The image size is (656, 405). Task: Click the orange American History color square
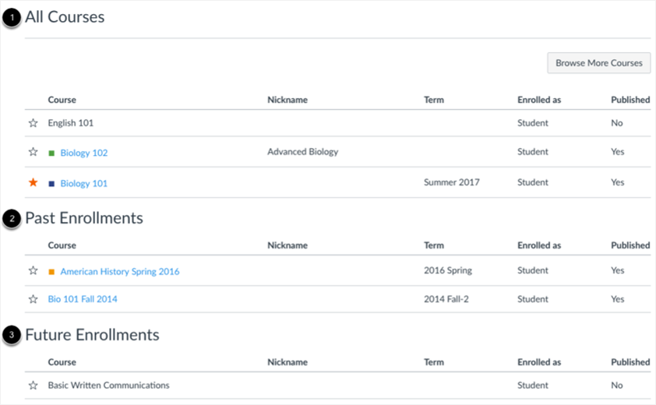click(51, 272)
